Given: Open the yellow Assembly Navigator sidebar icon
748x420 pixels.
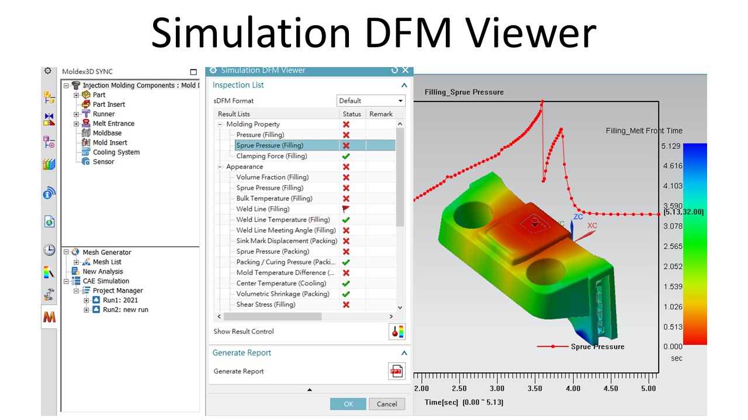Looking at the screenshot, I should tap(49, 97).
